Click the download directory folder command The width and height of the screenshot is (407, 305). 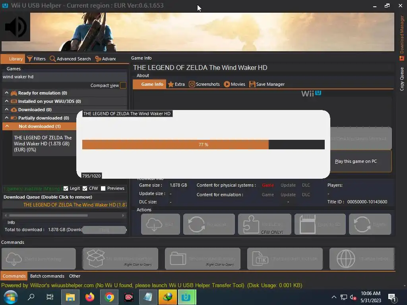[x=203, y=259]
